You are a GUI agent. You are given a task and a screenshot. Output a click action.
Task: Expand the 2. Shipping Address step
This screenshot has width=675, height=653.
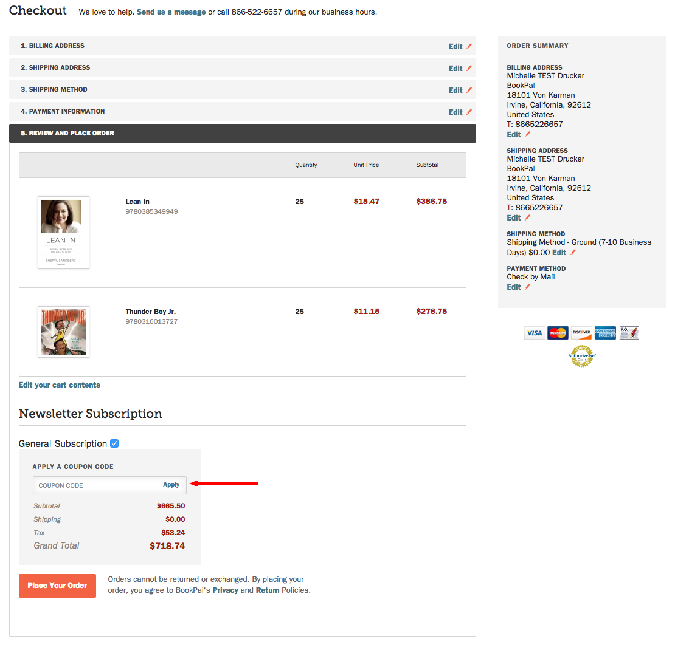(243, 67)
